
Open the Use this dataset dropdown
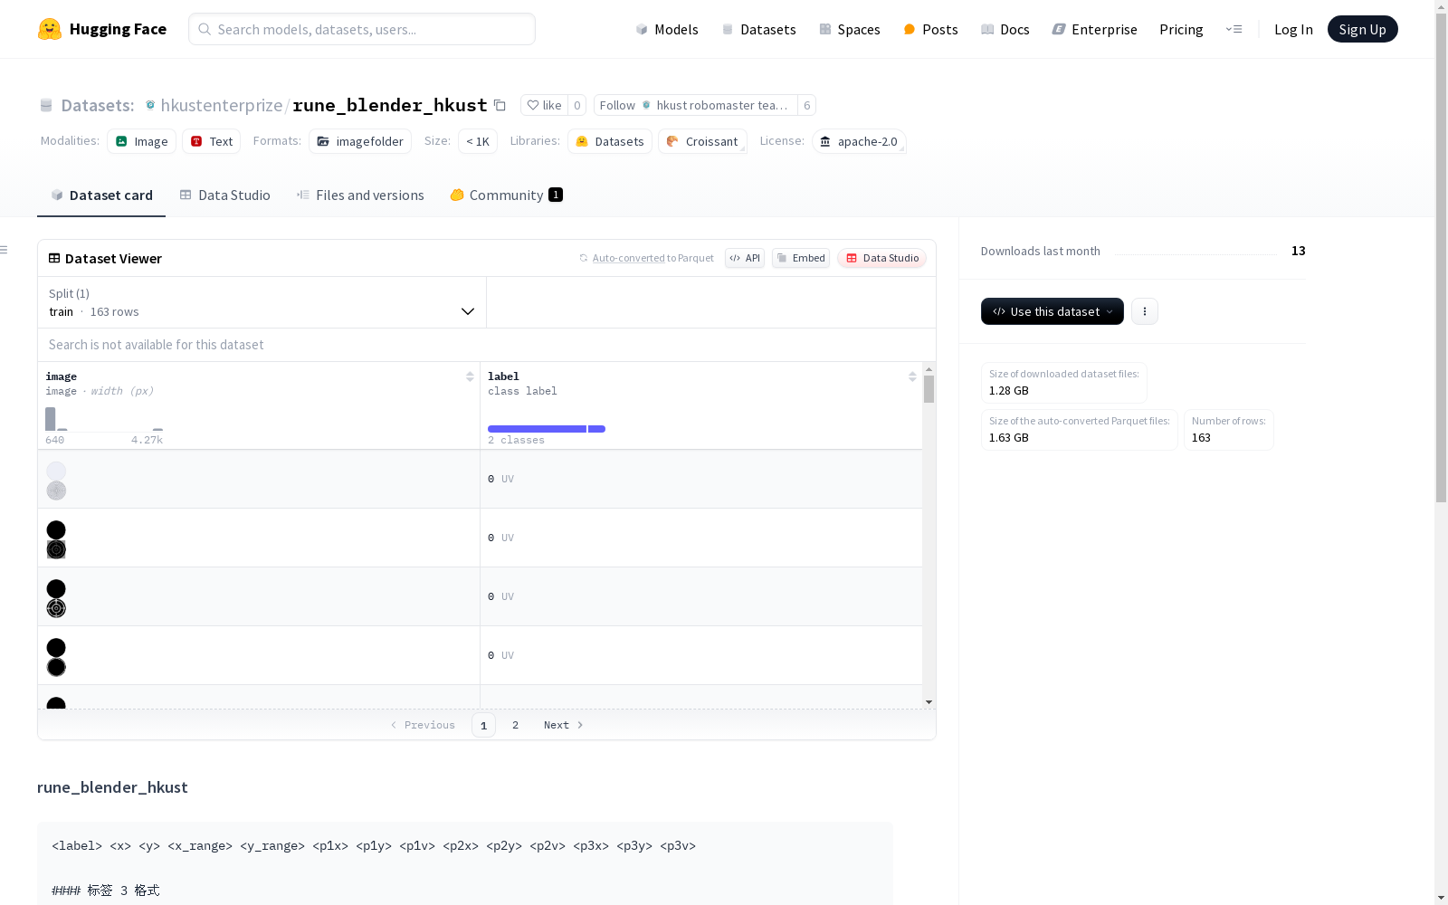tap(1053, 311)
